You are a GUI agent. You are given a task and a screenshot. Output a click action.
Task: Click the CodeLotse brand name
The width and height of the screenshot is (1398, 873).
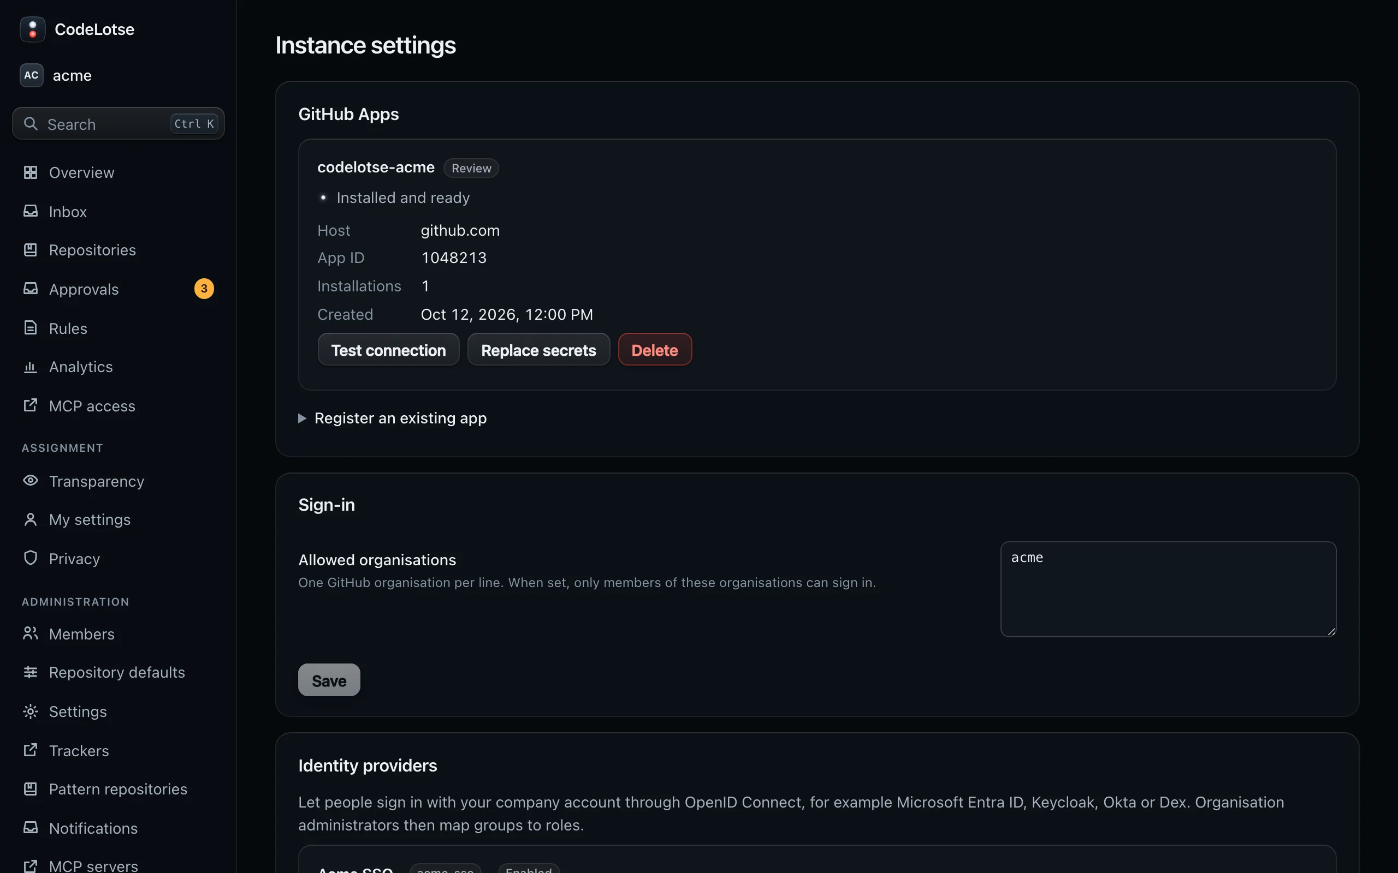(94, 29)
